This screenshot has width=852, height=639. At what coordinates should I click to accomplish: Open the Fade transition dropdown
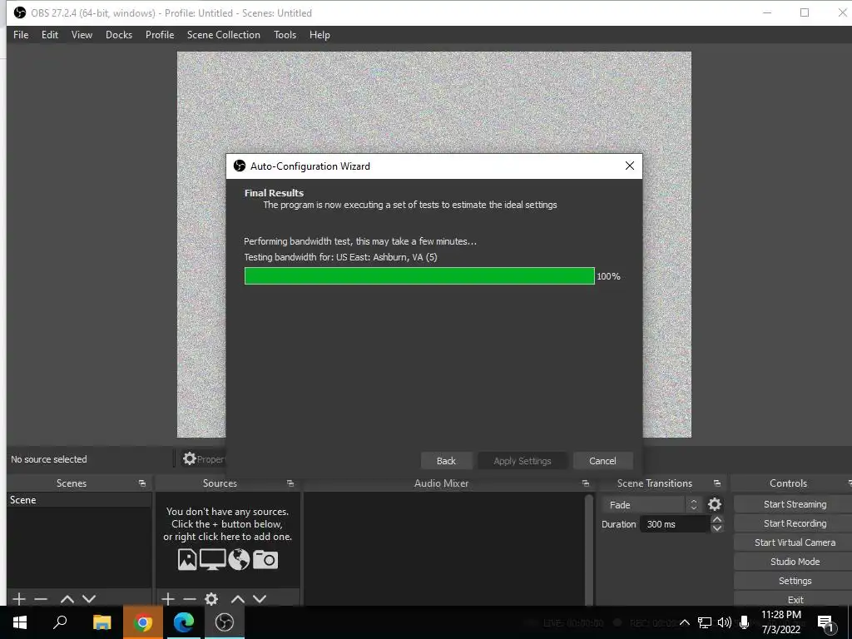[x=651, y=505]
